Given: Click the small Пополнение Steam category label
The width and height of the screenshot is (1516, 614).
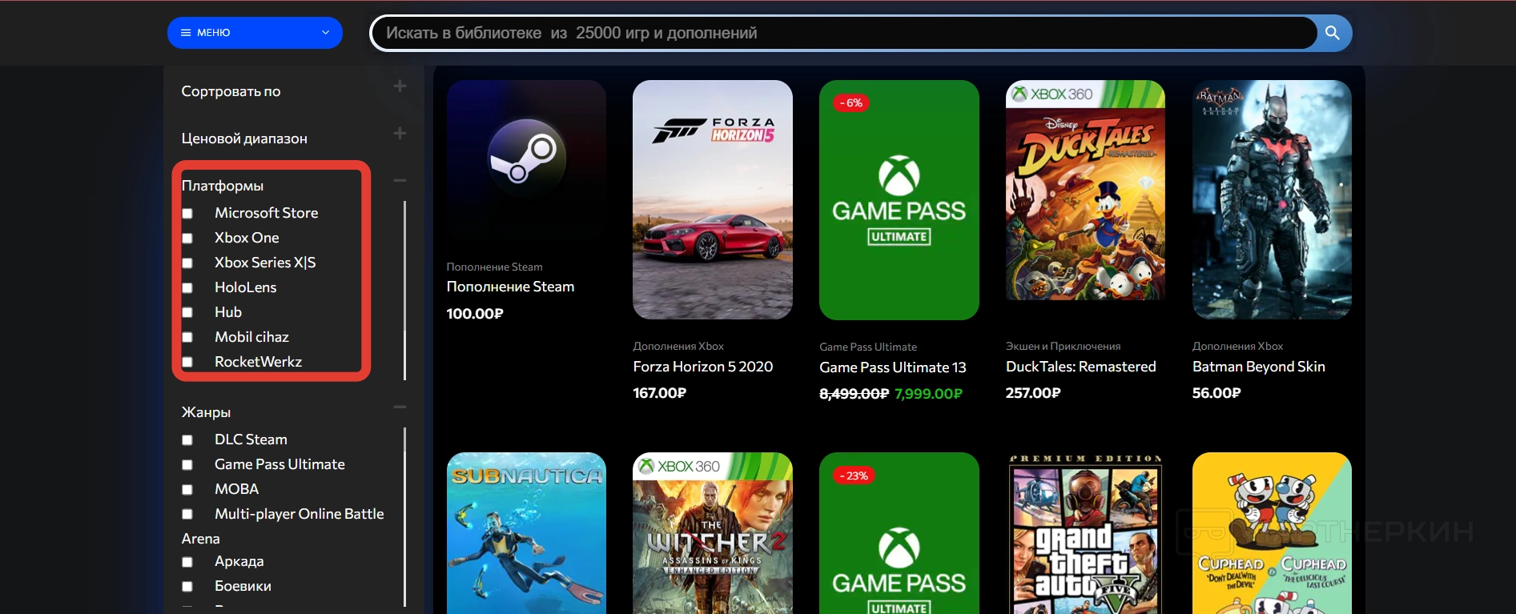Looking at the screenshot, I should 495,267.
